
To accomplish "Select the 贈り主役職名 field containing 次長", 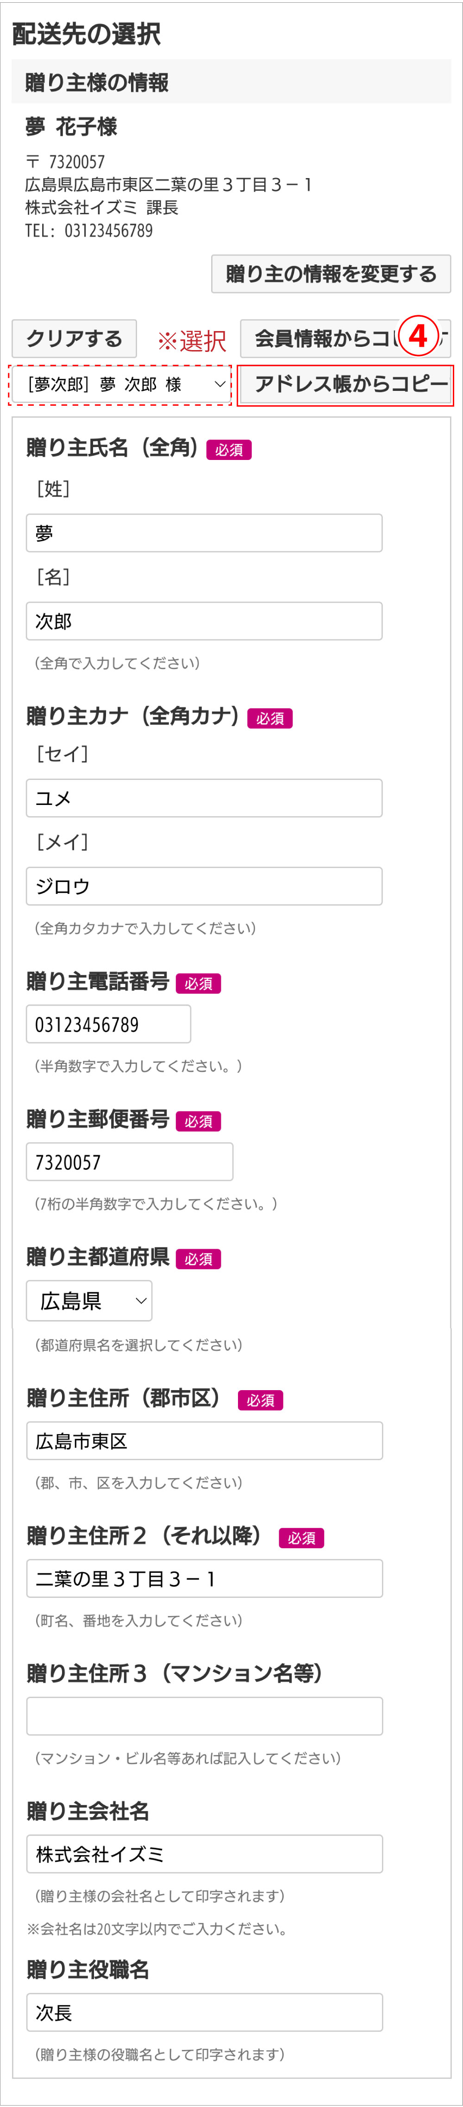I will pos(204,2012).
